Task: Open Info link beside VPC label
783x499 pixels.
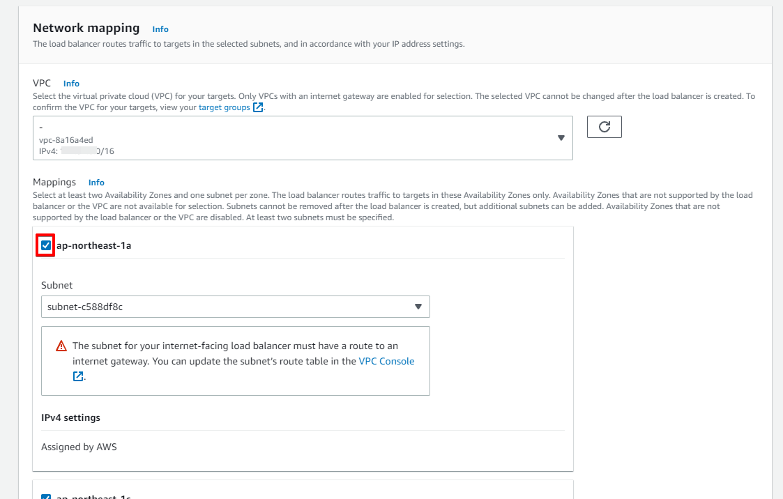Action: point(71,84)
